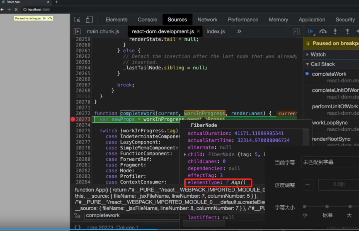Step out of current function
Screen dimensions: 359x231
(x=347, y=31)
